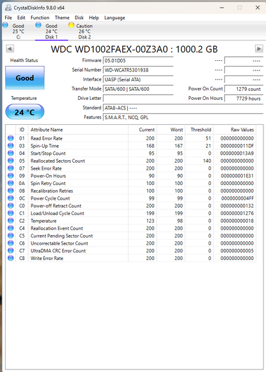Image resolution: width=266 pixels, height=372 pixels.
Task: Click the Interface field UASP (Serial ATA)
Action: [x=138, y=79]
